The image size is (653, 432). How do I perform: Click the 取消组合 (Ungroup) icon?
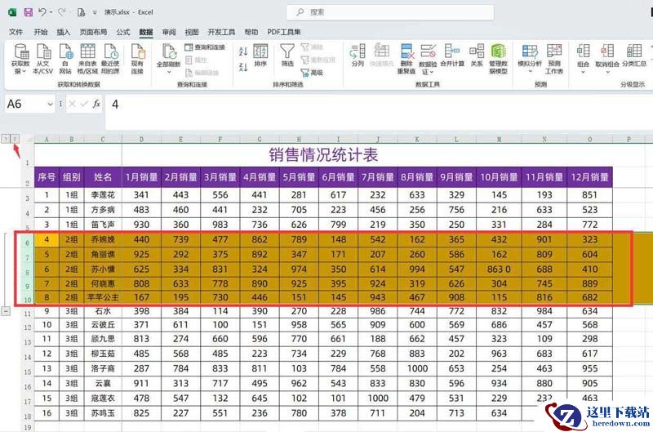click(607, 55)
